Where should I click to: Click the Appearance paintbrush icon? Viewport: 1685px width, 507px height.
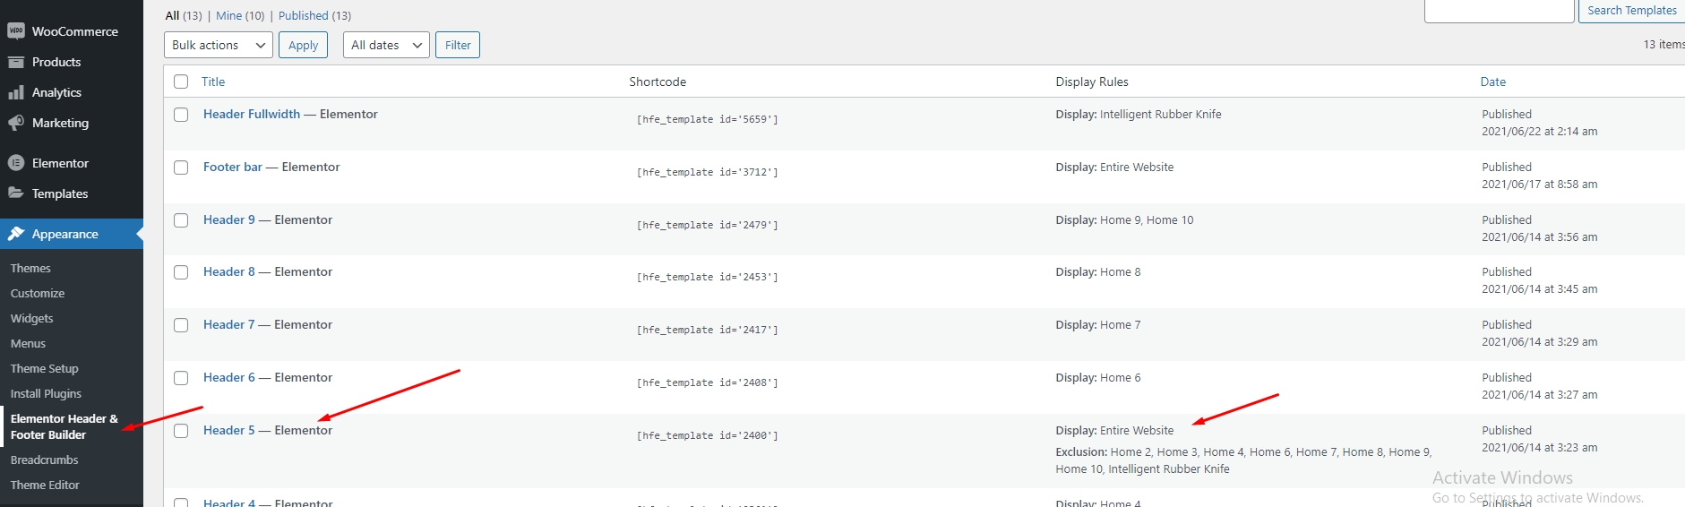coord(15,234)
